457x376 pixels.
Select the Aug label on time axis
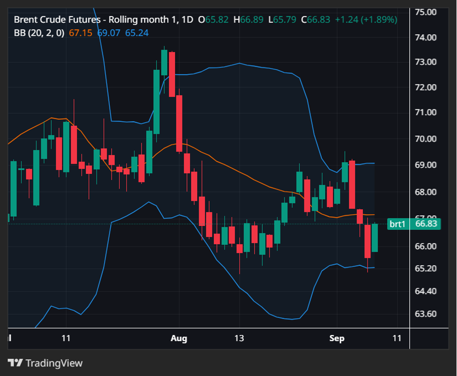tap(178, 338)
